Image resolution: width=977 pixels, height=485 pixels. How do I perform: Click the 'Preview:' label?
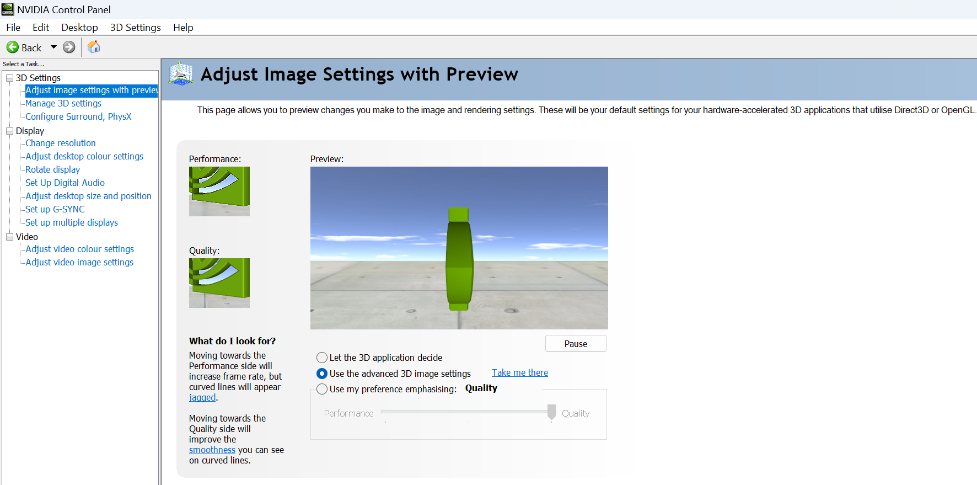[327, 159]
